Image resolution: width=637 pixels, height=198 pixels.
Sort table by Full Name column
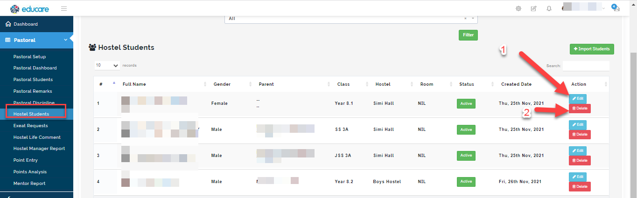tap(162, 84)
